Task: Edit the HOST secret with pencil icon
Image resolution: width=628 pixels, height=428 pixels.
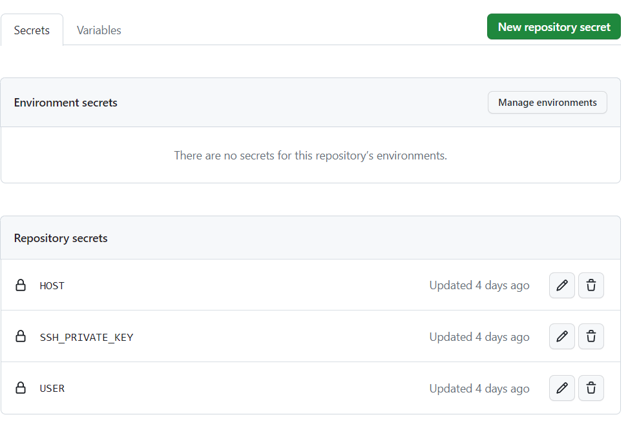Action: (561, 285)
